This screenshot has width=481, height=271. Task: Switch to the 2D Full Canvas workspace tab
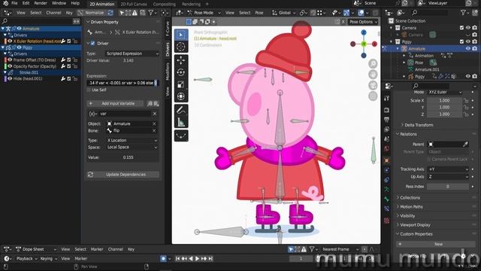pyautogui.click(x=134, y=4)
